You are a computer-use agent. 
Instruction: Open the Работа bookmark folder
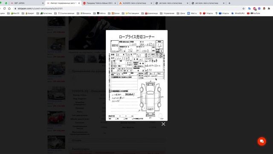(99, 13)
